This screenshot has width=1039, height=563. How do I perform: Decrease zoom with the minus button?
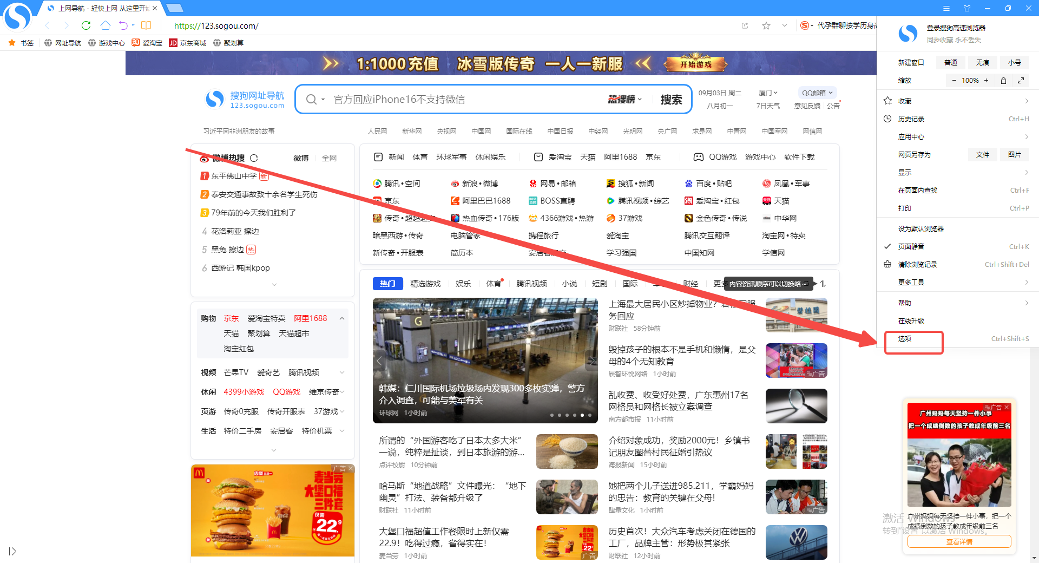pyautogui.click(x=954, y=80)
